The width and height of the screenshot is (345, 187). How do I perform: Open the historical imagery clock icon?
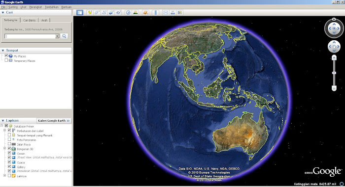click(128, 13)
